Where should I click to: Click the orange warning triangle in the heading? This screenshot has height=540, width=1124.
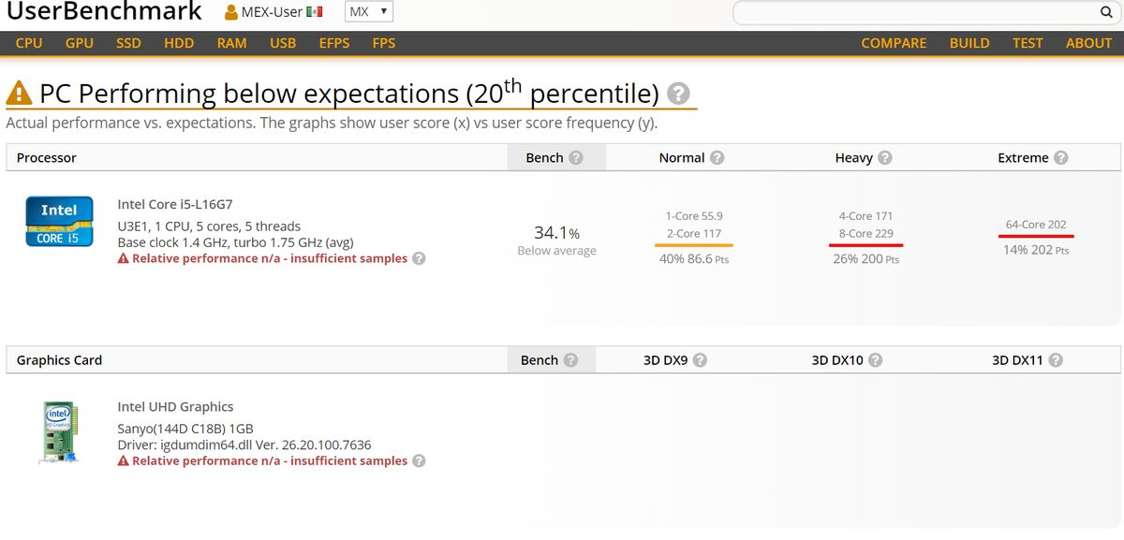tap(19, 94)
